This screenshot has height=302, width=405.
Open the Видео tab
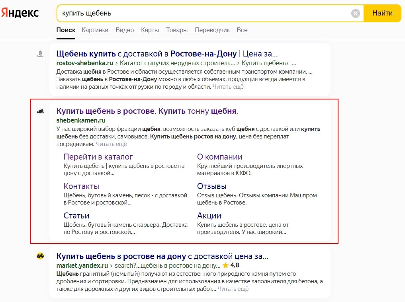click(124, 30)
